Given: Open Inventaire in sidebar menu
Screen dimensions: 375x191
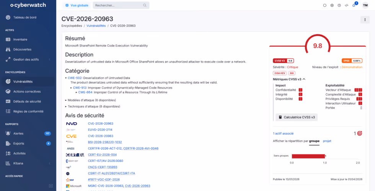Looking at the screenshot, I should point(20,39).
